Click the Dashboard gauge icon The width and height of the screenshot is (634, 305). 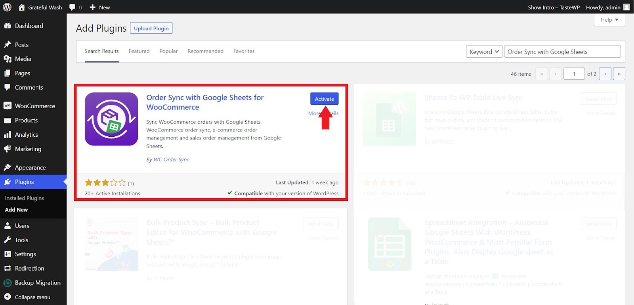8,26
